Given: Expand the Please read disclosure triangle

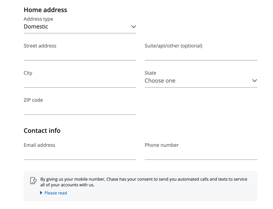Looking at the screenshot, I should coord(41,193).
